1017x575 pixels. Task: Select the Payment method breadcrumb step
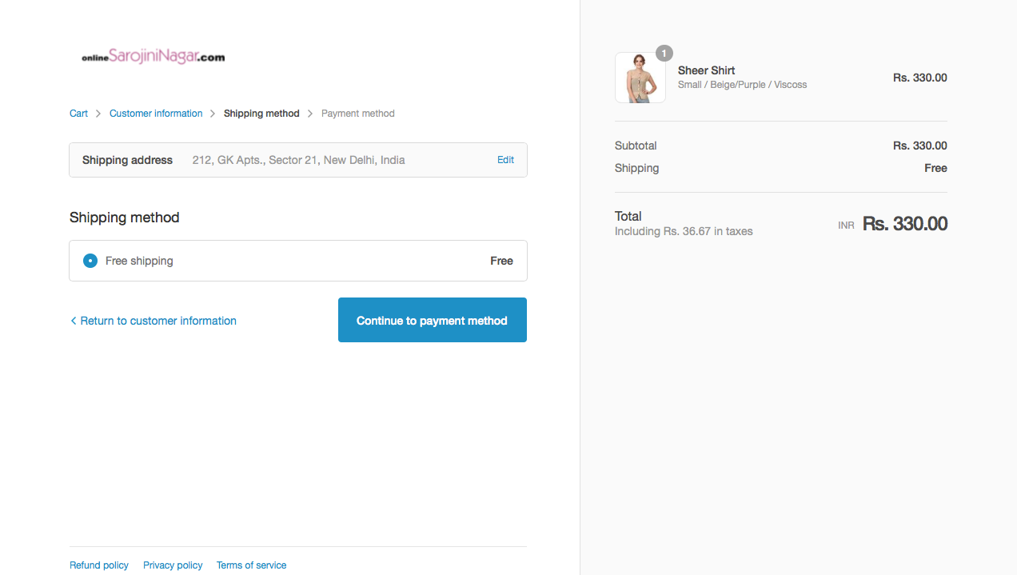pyautogui.click(x=357, y=114)
